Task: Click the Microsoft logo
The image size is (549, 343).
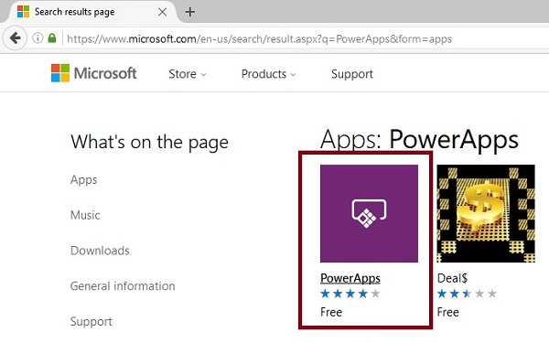Action: click(93, 73)
